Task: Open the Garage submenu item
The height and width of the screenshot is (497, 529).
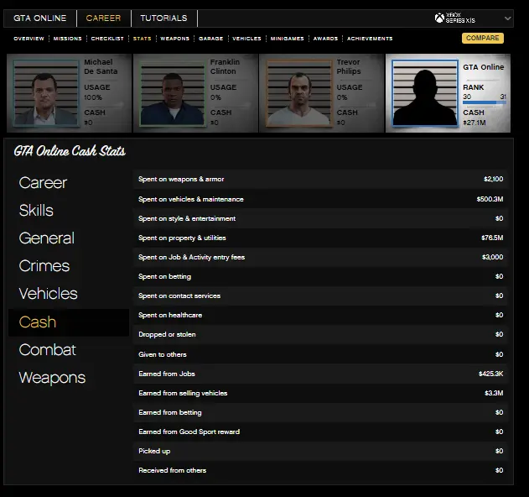Action: click(210, 39)
